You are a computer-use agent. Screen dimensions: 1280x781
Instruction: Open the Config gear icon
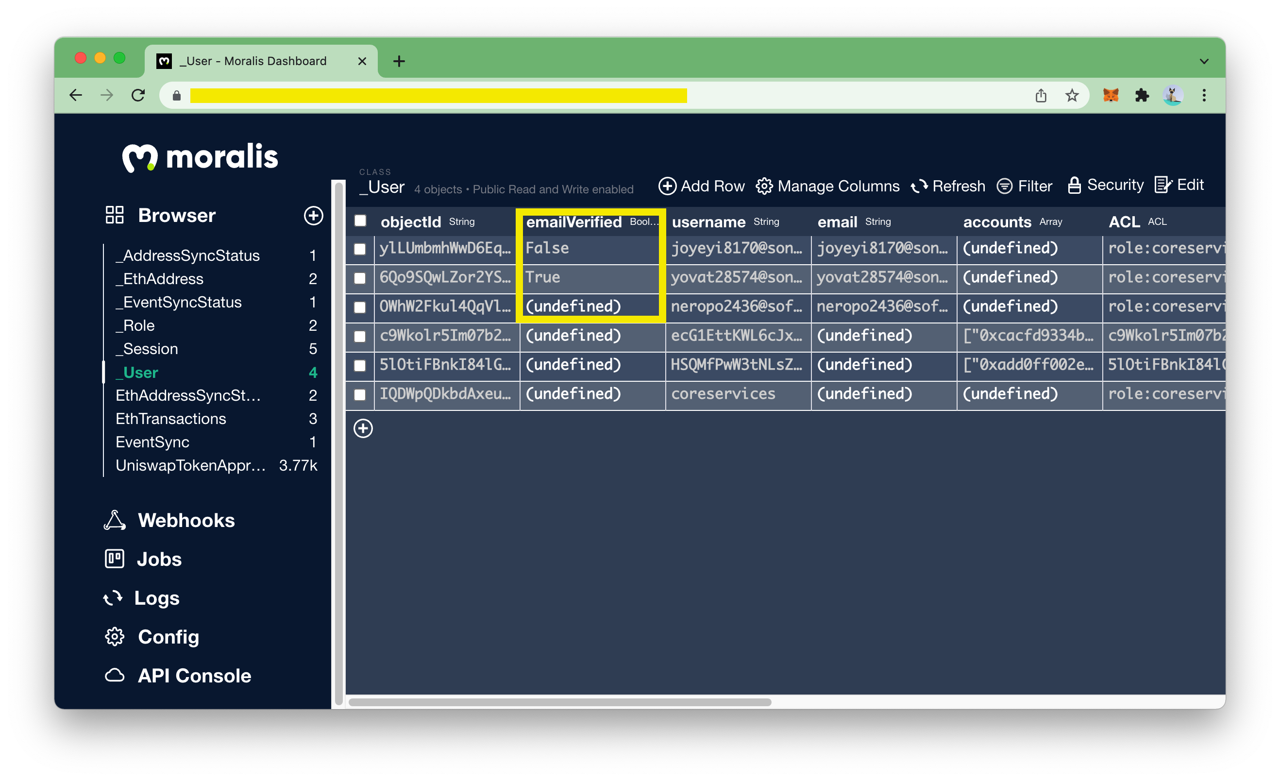[114, 637]
